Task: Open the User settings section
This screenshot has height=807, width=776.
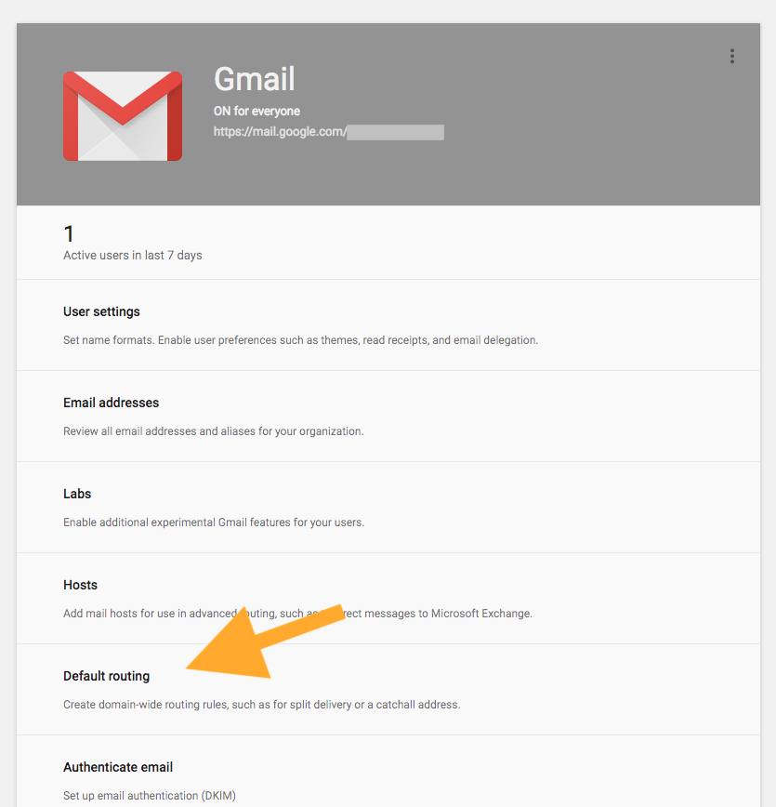Action: point(388,325)
